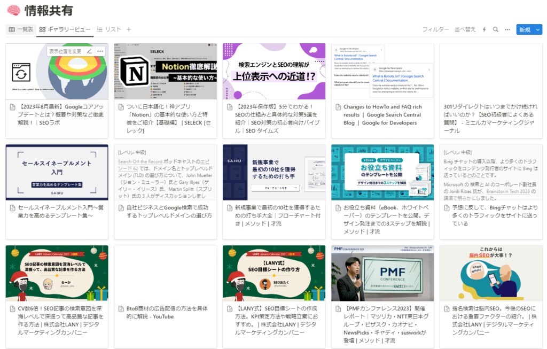Switch to the 一覧表 table view tab
This screenshot has height=349, width=547.
21,30
